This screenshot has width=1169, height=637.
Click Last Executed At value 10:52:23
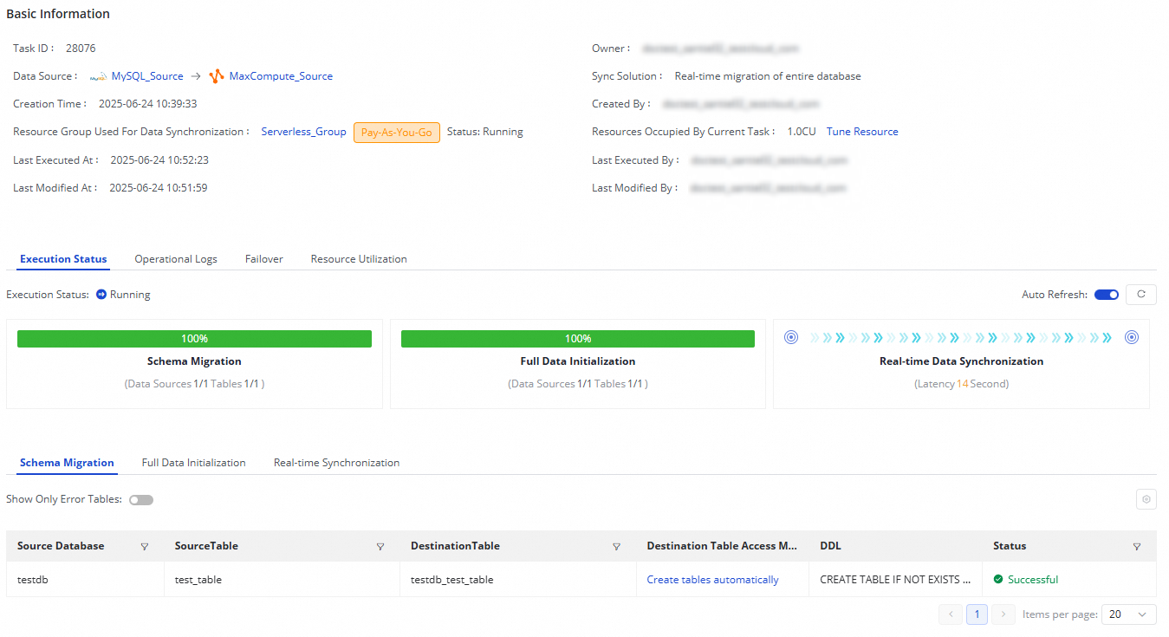tap(159, 160)
